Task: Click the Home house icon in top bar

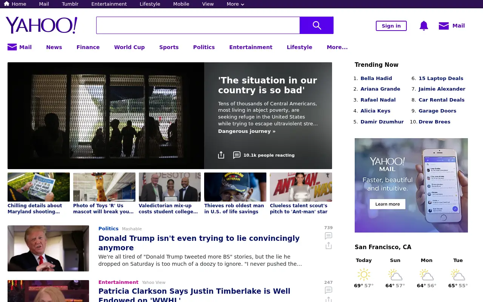Action: (x=6, y=4)
